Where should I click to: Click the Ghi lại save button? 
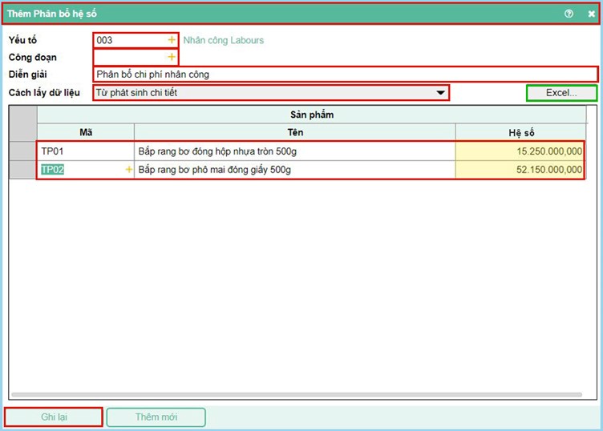(x=54, y=417)
